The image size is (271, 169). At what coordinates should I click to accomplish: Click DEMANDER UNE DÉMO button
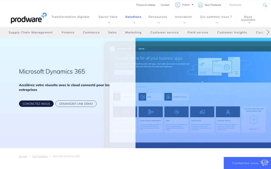[76, 104]
